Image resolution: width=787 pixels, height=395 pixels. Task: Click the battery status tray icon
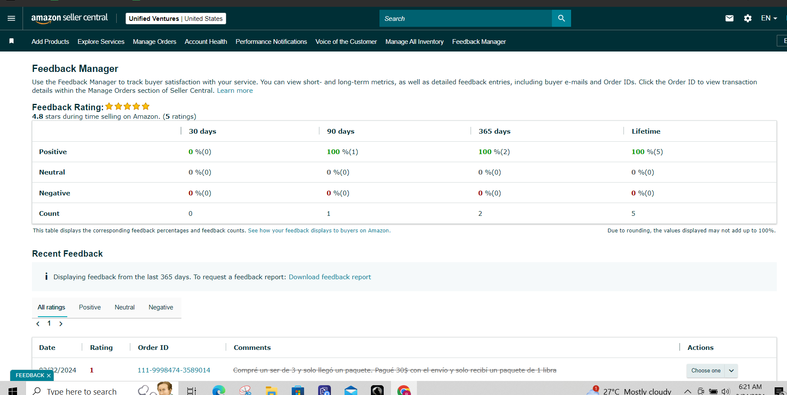pos(713,392)
